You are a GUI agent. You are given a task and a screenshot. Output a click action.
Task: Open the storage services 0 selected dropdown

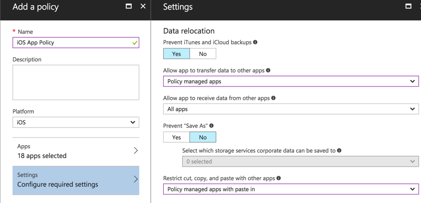coord(300,161)
